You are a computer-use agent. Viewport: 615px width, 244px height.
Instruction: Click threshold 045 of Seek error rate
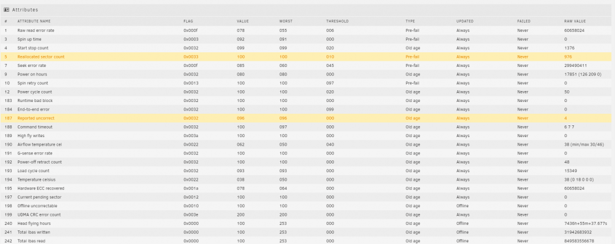coord(330,66)
